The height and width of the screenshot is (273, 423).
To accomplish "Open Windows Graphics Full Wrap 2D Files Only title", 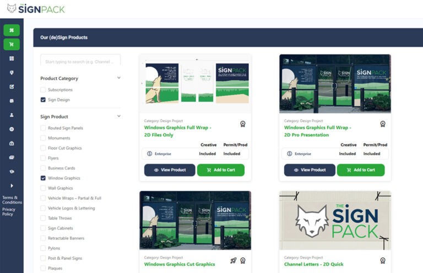I will [x=178, y=131].
